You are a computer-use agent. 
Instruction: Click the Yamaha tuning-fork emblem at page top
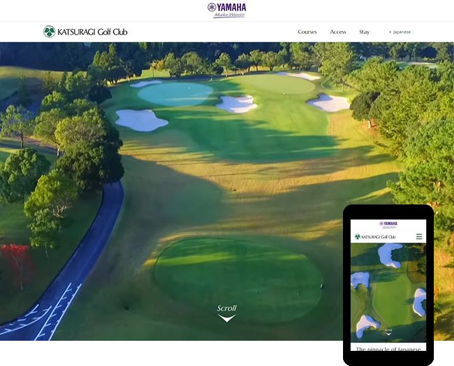tap(212, 7)
